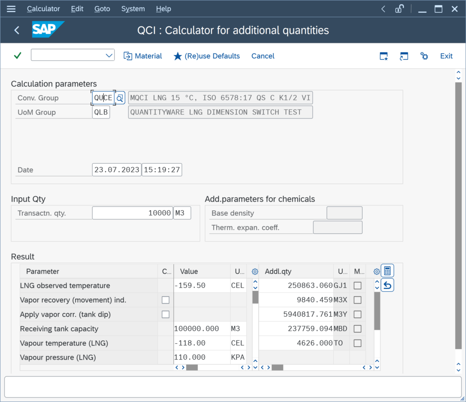This screenshot has width=466, height=402.
Task: Click Cancel in the toolbar
Action: point(263,56)
